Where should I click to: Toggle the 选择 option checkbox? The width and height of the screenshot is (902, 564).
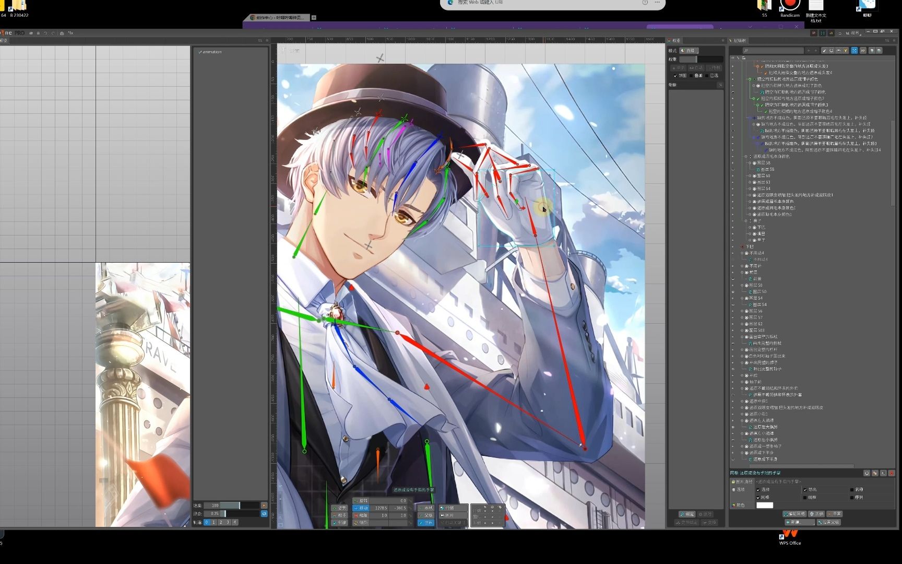[x=758, y=490]
